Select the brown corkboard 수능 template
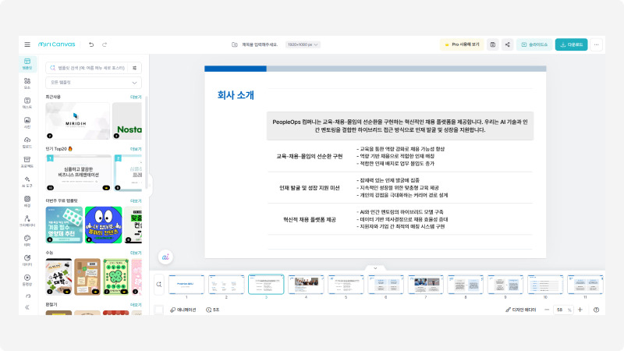Screen dimensions: 624x351 tap(87, 277)
